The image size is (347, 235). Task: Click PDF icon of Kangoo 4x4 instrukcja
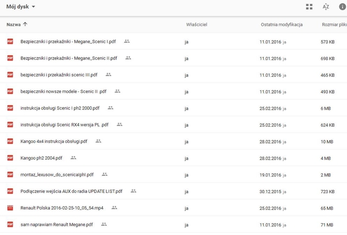10,141
